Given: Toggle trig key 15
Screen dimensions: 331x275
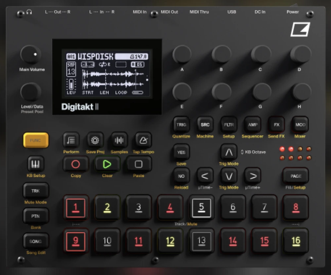Looking at the screenshot, I should pos(264,241).
